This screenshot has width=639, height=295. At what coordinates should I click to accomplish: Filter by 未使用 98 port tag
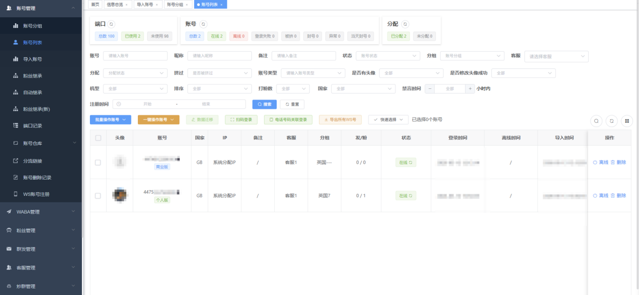pyautogui.click(x=160, y=36)
